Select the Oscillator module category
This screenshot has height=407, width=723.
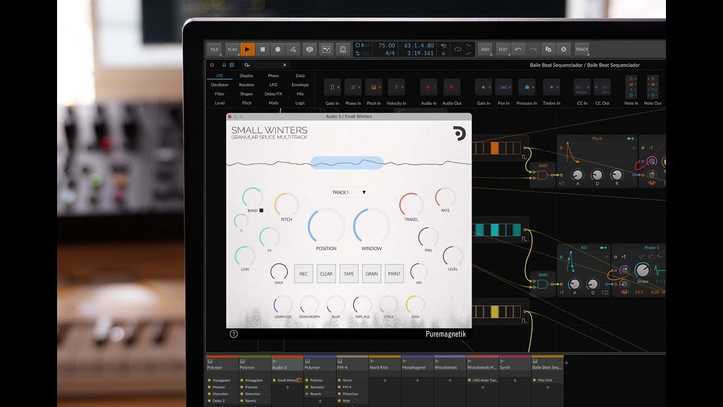pyautogui.click(x=220, y=85)
